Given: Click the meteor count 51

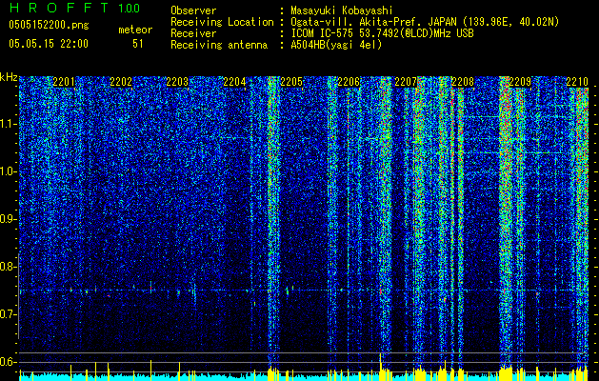Looking at the screenshot, I should click(138, 44).
